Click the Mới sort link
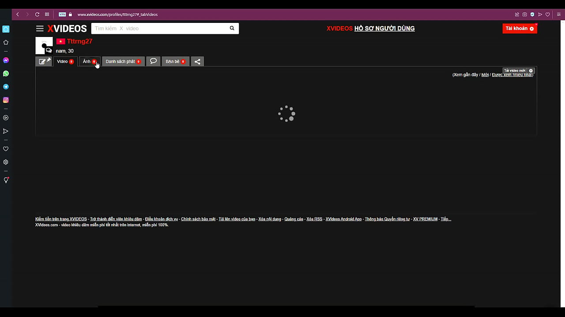The image size is (565, 317). tap(485, 75)
